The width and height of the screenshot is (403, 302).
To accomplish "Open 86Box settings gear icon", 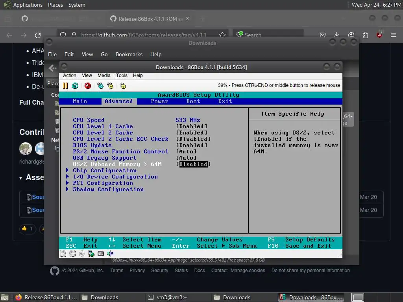I will [x=123, y=86].
